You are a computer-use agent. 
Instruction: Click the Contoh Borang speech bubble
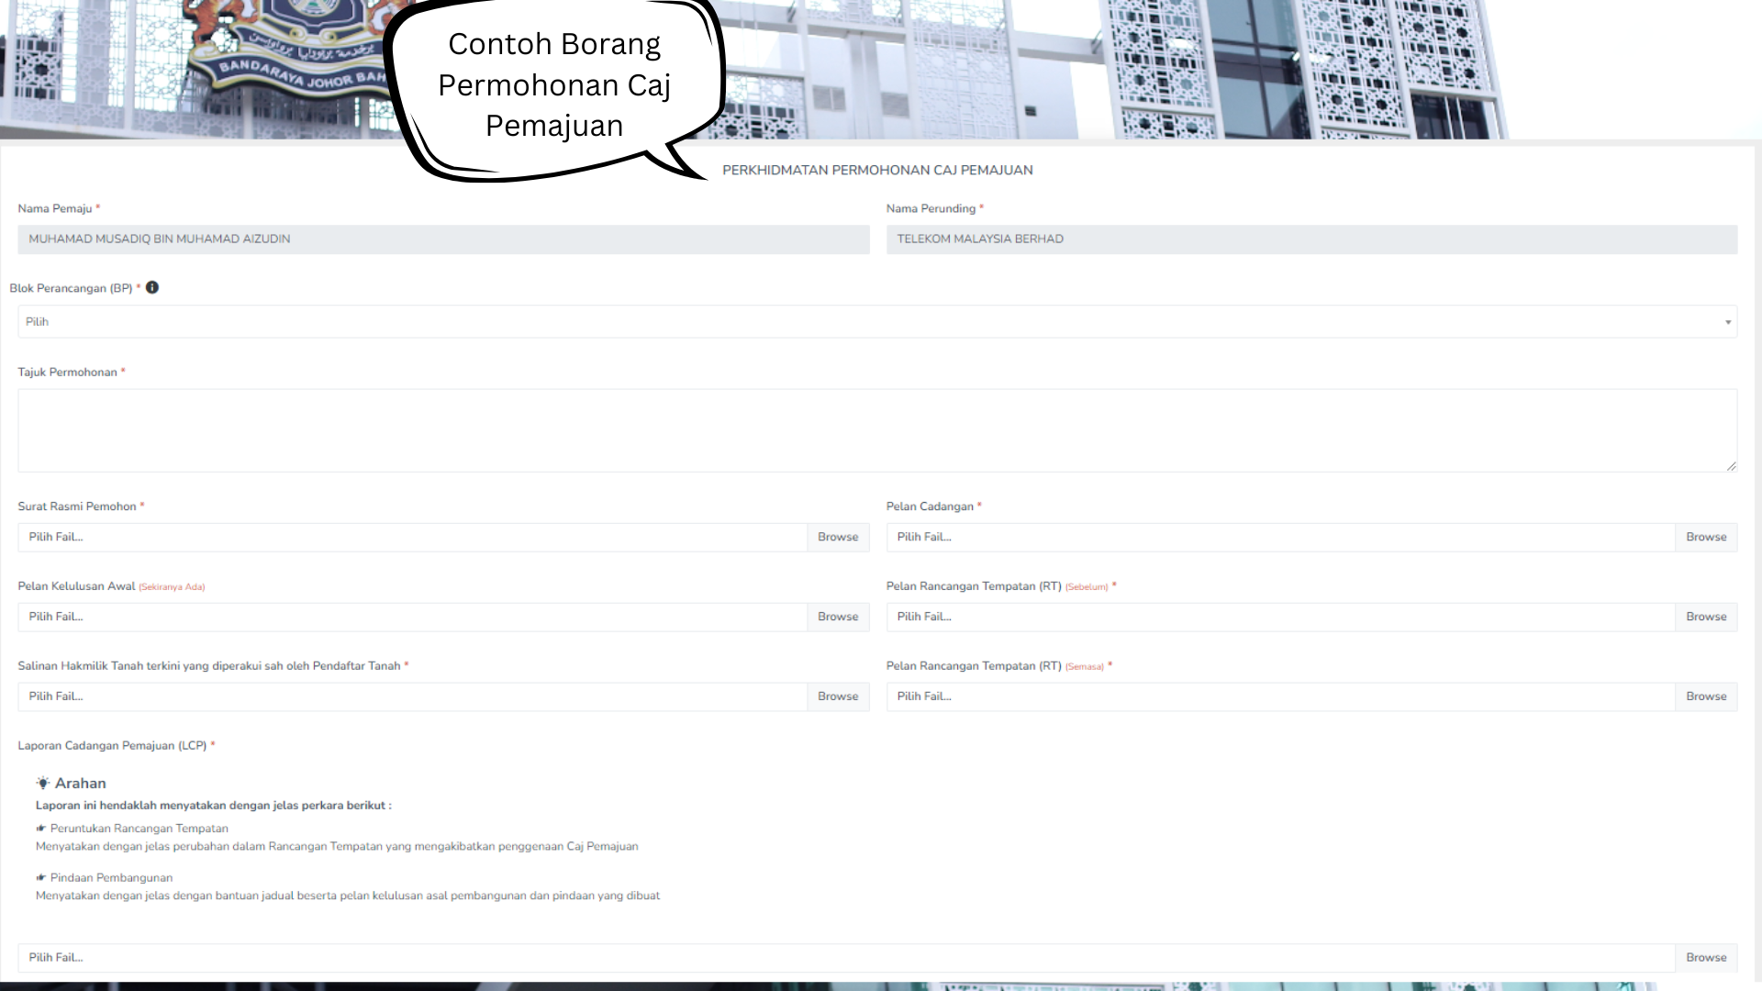[x=554, y=85]
